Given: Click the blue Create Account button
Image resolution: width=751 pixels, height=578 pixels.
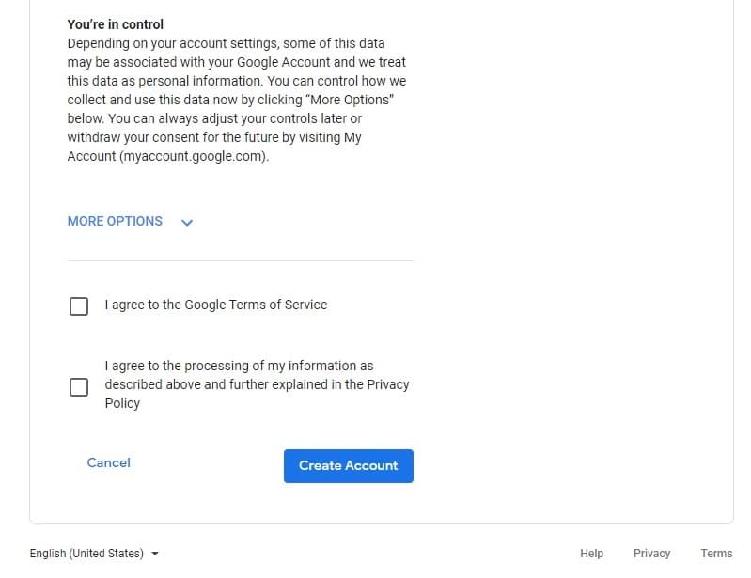Looking at the screenshot, I should [348, 466].
